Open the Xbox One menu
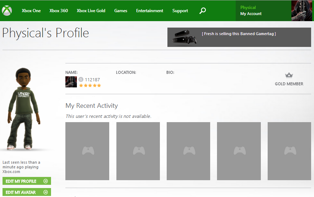The width and height of the screenshot is (314, 197). click(31, 11)
